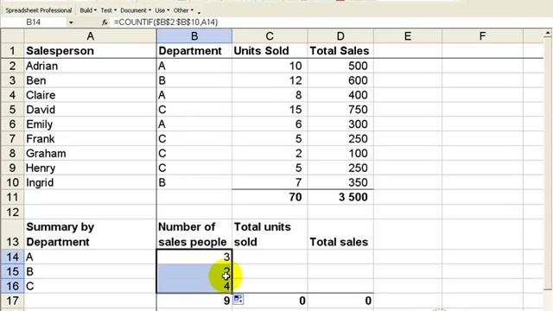Select the Select All corner button
The image size is (553, 311).
[x=12, y=36]
